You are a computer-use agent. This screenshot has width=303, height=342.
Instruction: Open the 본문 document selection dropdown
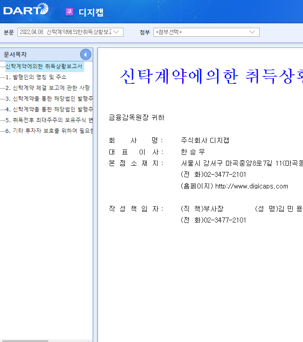coord(70,32)
